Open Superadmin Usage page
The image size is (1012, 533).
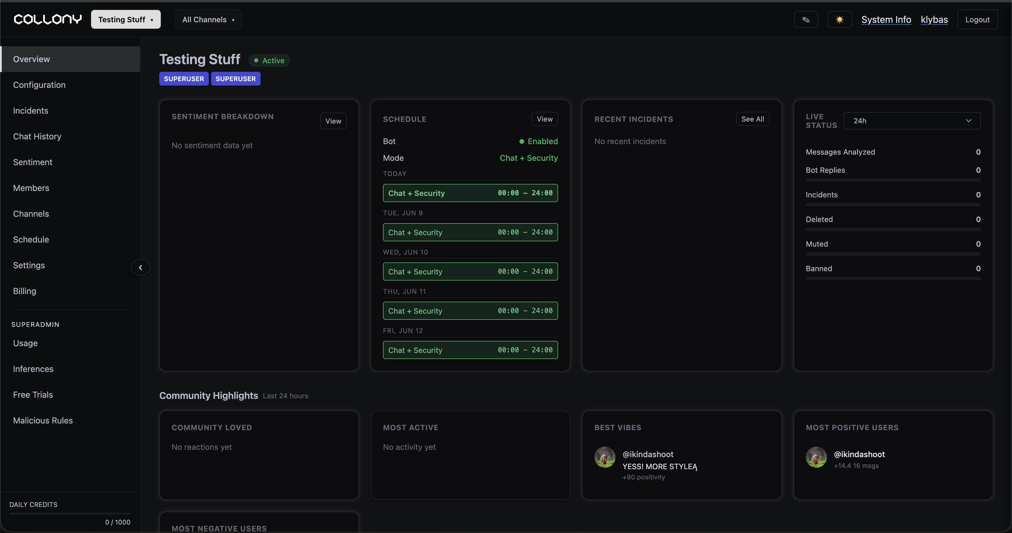70,343
